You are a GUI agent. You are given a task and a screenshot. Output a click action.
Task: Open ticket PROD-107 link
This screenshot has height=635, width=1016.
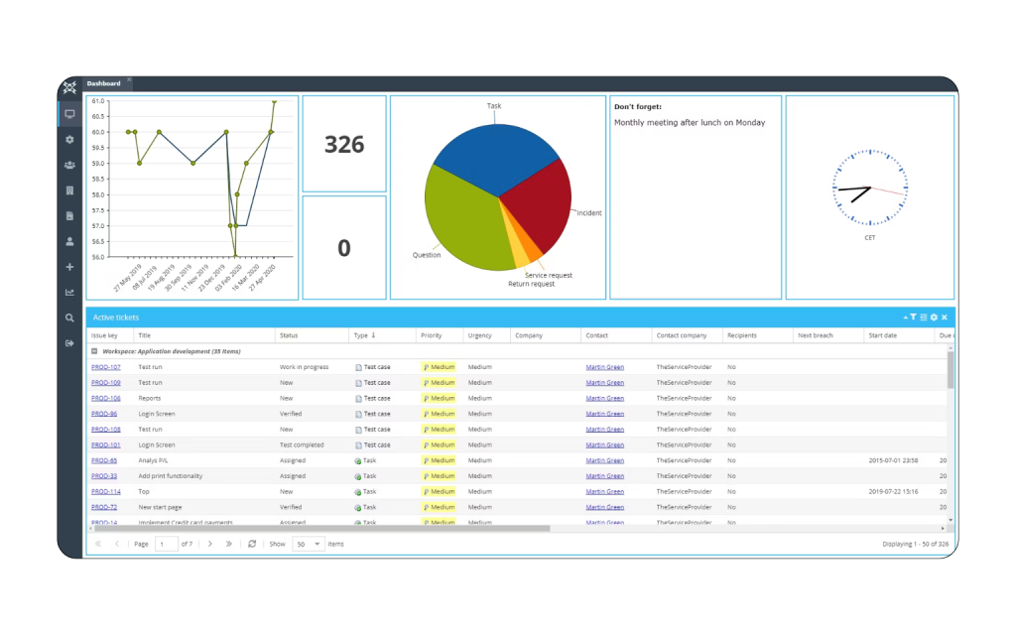pos(105,367)
